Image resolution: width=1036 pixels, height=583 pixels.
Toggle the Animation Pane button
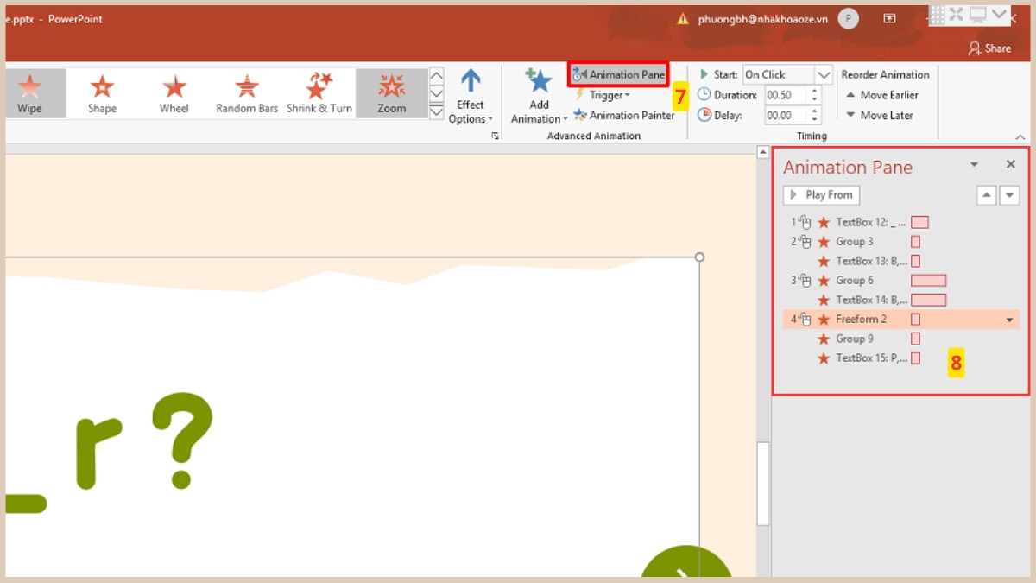pos(617,73)
